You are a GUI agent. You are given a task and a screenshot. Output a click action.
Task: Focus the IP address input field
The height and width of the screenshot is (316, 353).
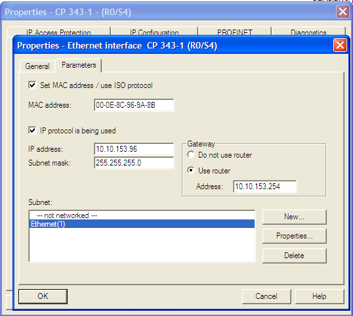[134, 149]
